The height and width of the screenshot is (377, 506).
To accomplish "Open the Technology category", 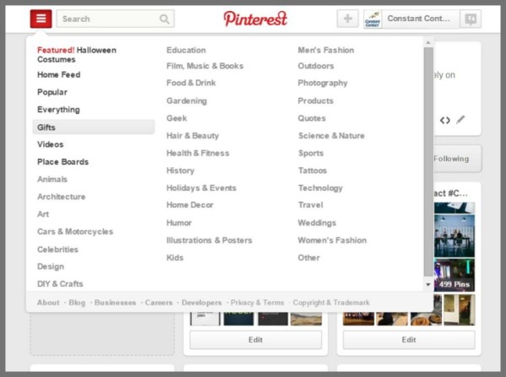I will coord(320,188).
